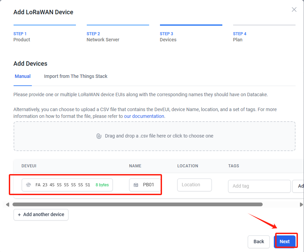Viewport: 304px width, 252px height.
Task: Switch to the Manual tab
Action: pyautogui.click(x=23, y=76)
